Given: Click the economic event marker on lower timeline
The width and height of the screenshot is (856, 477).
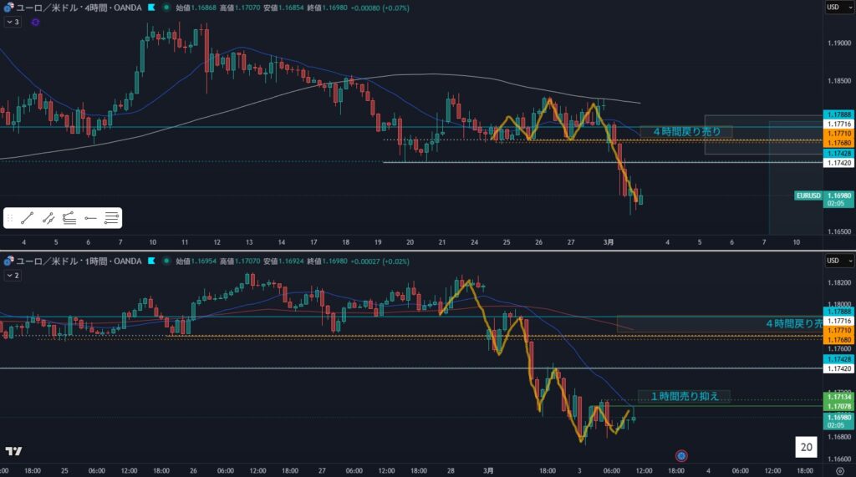Looking at the screenshot, I should point(681,455).
